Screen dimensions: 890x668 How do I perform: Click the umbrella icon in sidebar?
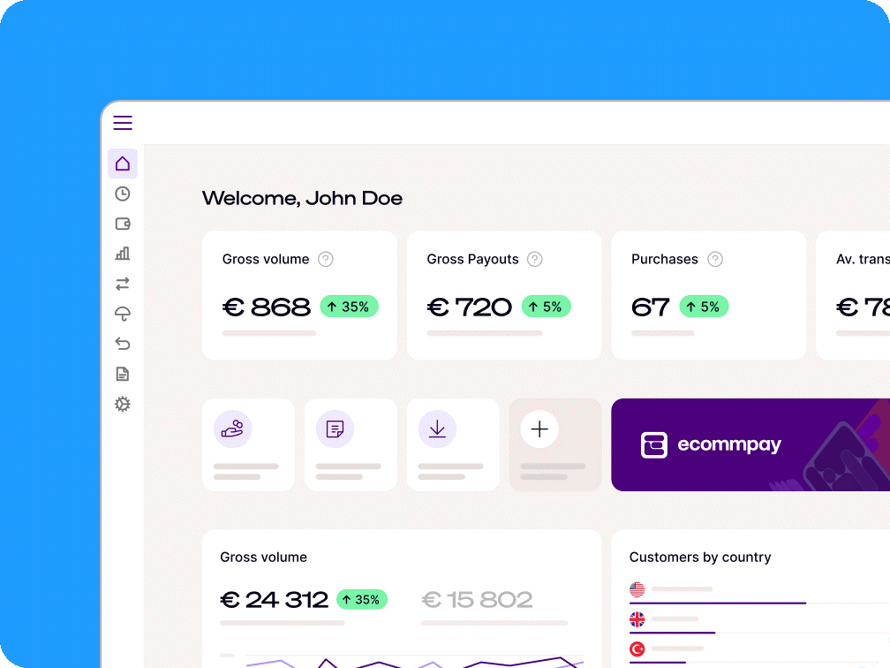click(123, 314)
